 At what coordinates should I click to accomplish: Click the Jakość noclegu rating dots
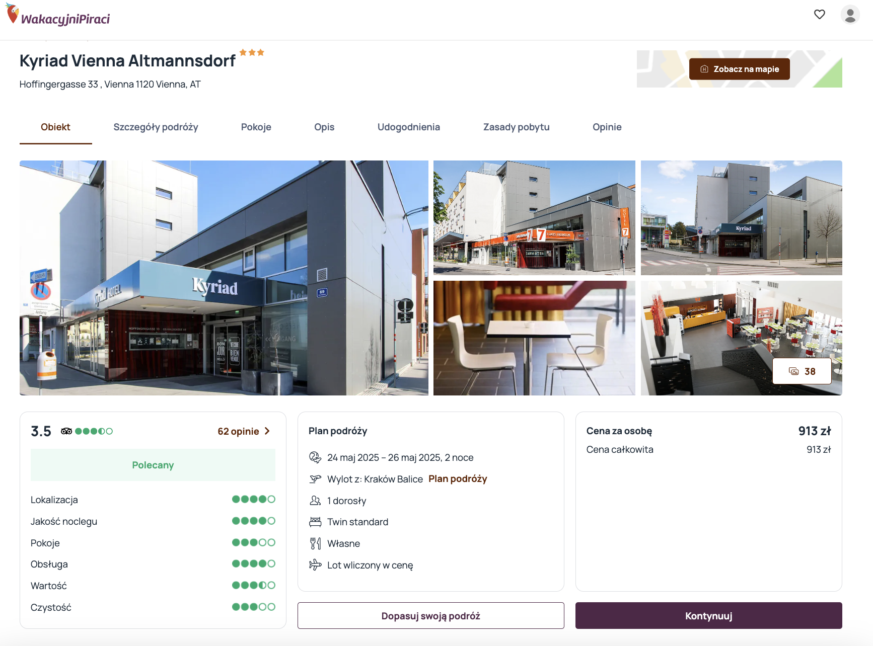(x=254, y=521)
